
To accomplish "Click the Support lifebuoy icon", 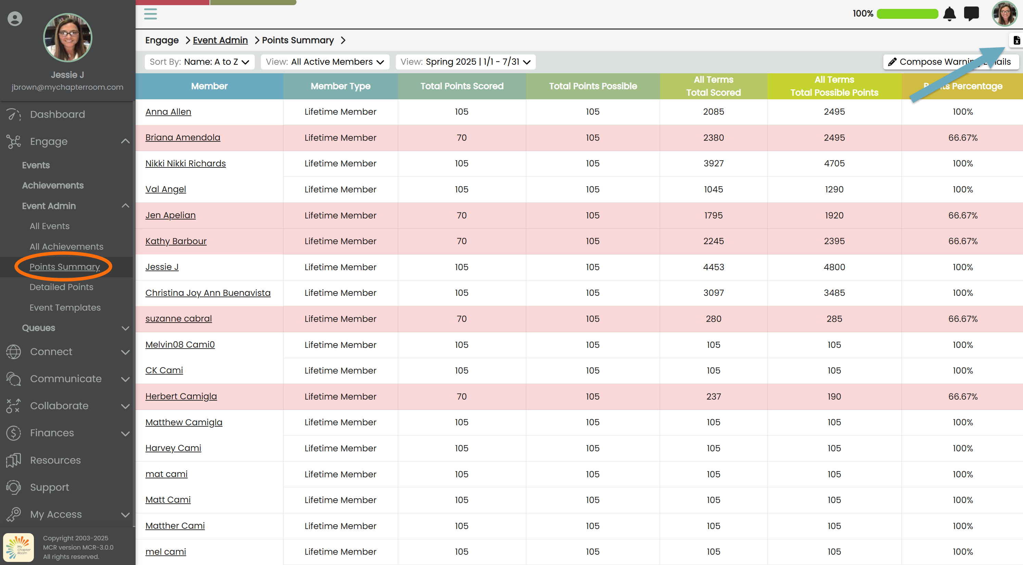I will [13, 487].
